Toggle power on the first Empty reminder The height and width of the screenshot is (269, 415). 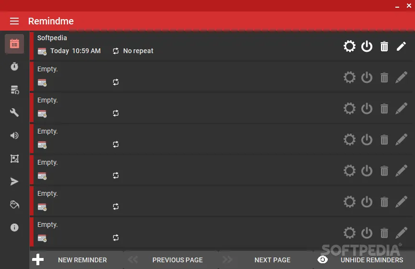coord(367,78)
